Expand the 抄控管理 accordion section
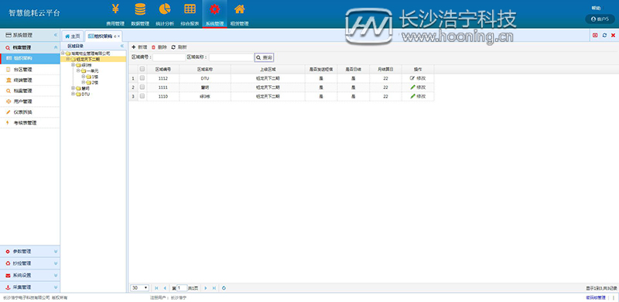This screenshot has height=302, width=619. [x=56, y=263]
